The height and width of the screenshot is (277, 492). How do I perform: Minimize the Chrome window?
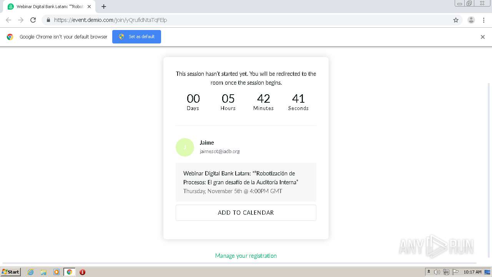click(x=460, y=3)
